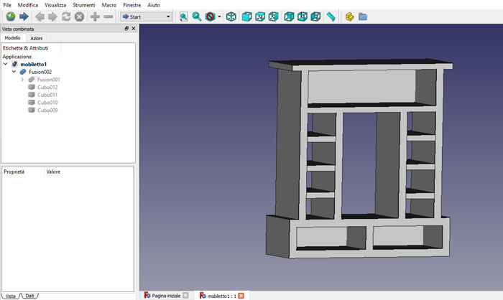Expand the Fusion001 tree node
The height and width of the screenshot is (300, 503).
(x=22, y=80)
